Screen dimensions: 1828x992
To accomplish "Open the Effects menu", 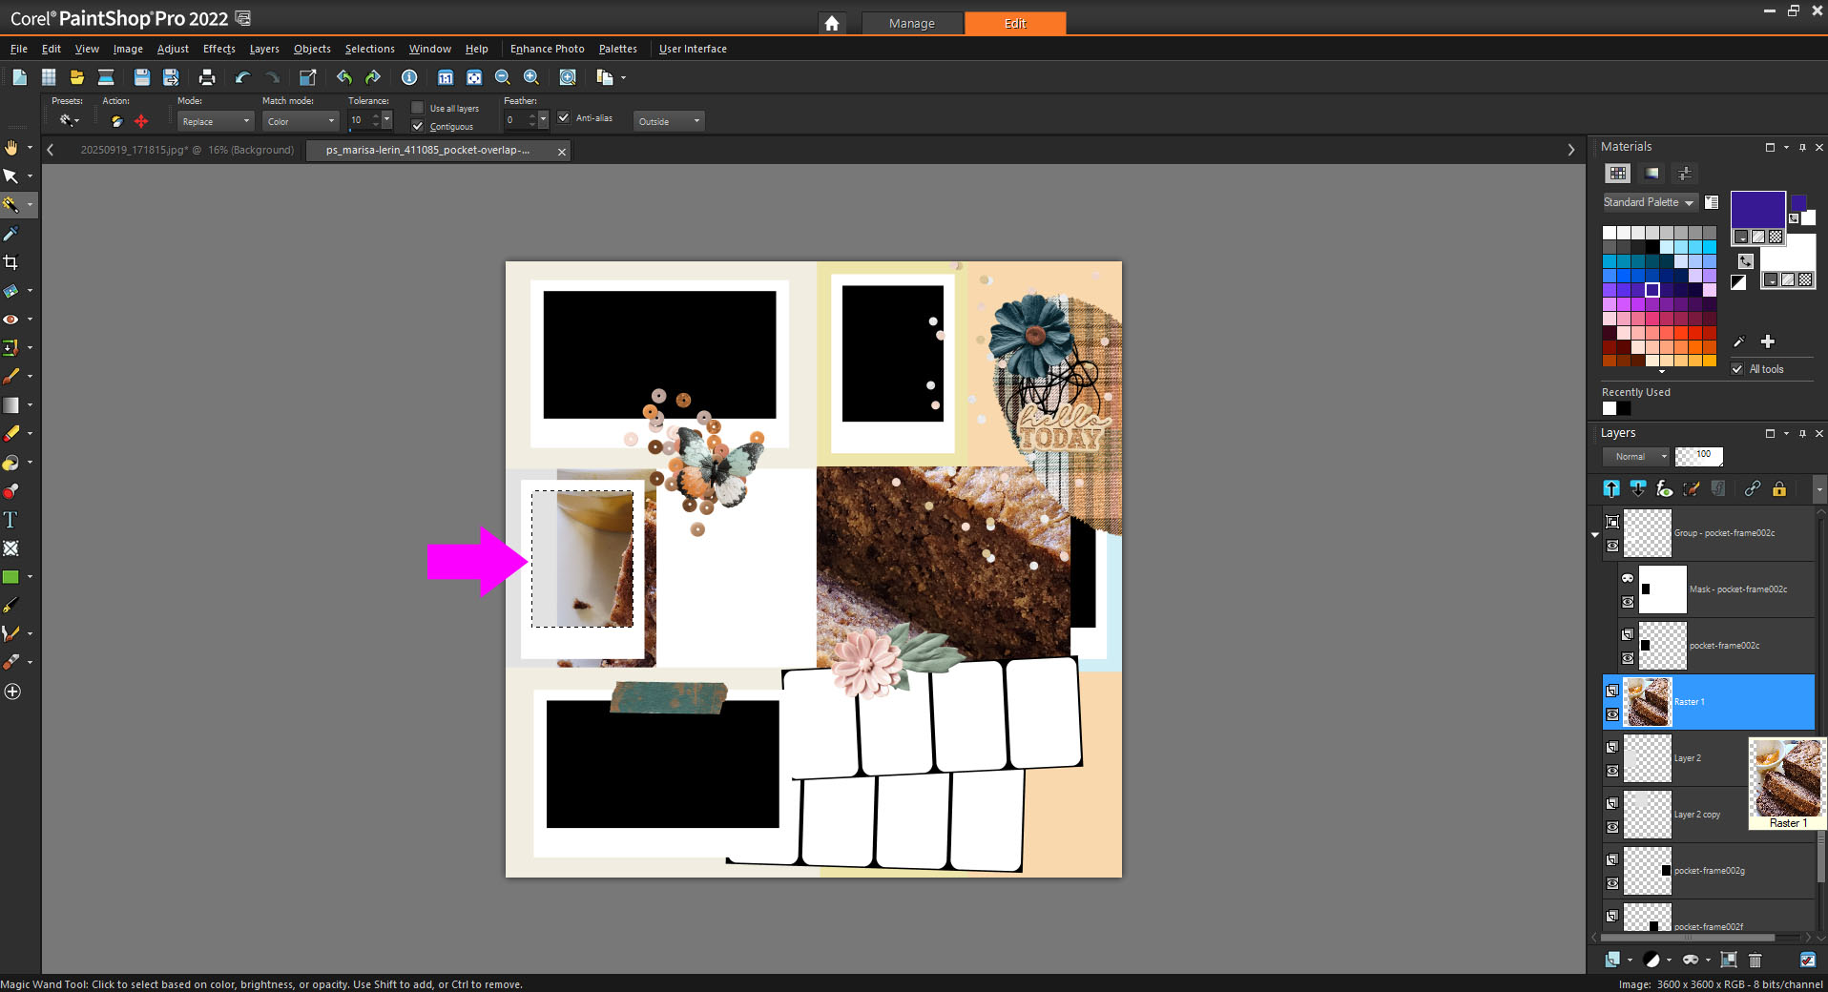I will coord(218,49).
